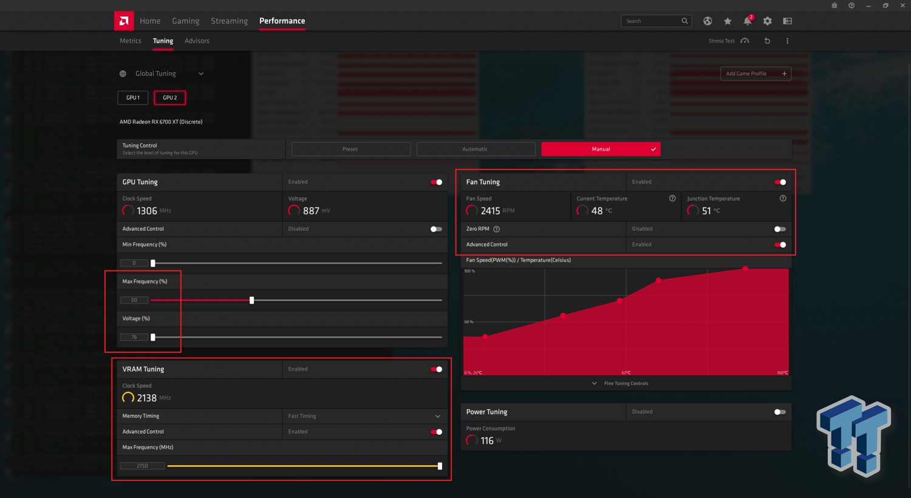The width and height of the screenshot is (911, 498).
Task: Click the VRAM Max Frequency slider handle
Action: [440, 466]
